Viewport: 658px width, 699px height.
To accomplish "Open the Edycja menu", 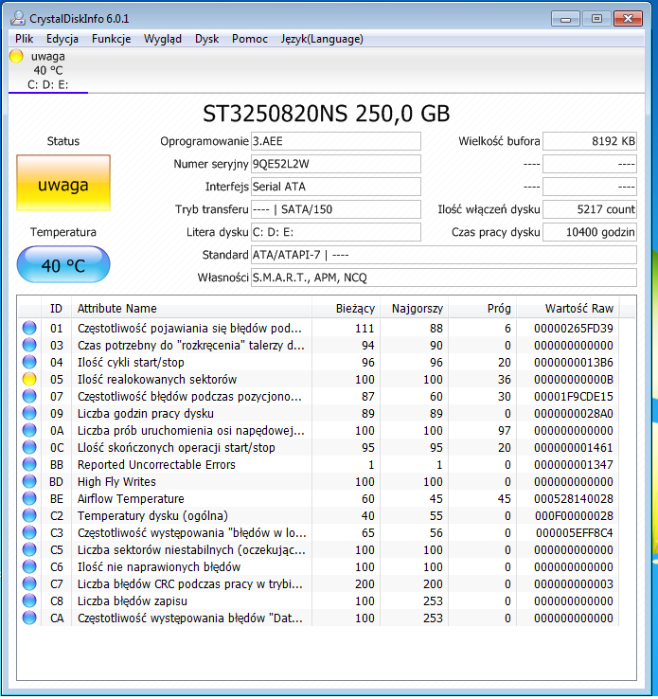I will (62, 39).
